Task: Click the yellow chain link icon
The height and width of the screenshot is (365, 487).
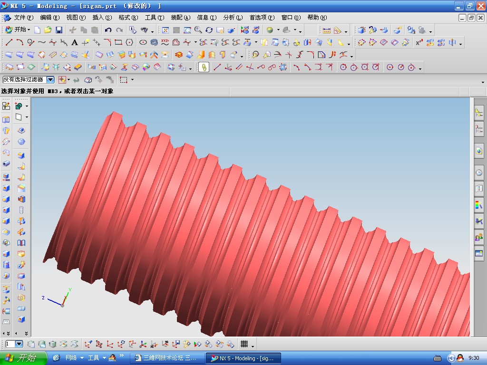Action: pyautogui.click(x=204, y=67)
